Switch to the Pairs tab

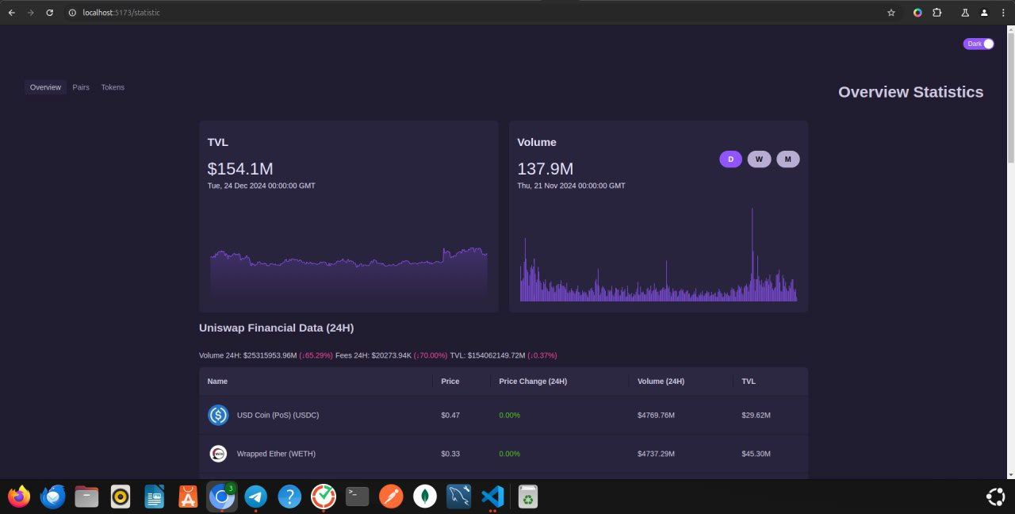click(x=81, y=87)
